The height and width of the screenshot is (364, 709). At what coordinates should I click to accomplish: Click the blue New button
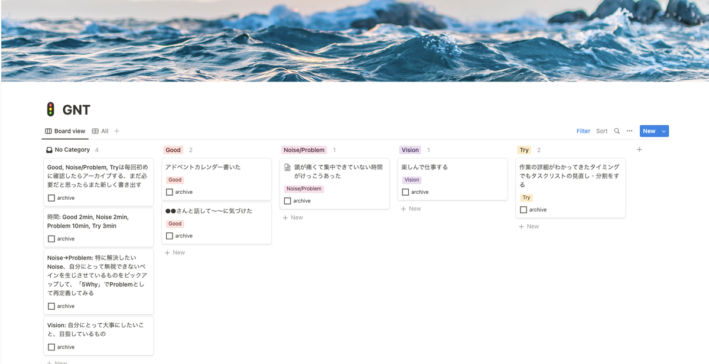649,131
